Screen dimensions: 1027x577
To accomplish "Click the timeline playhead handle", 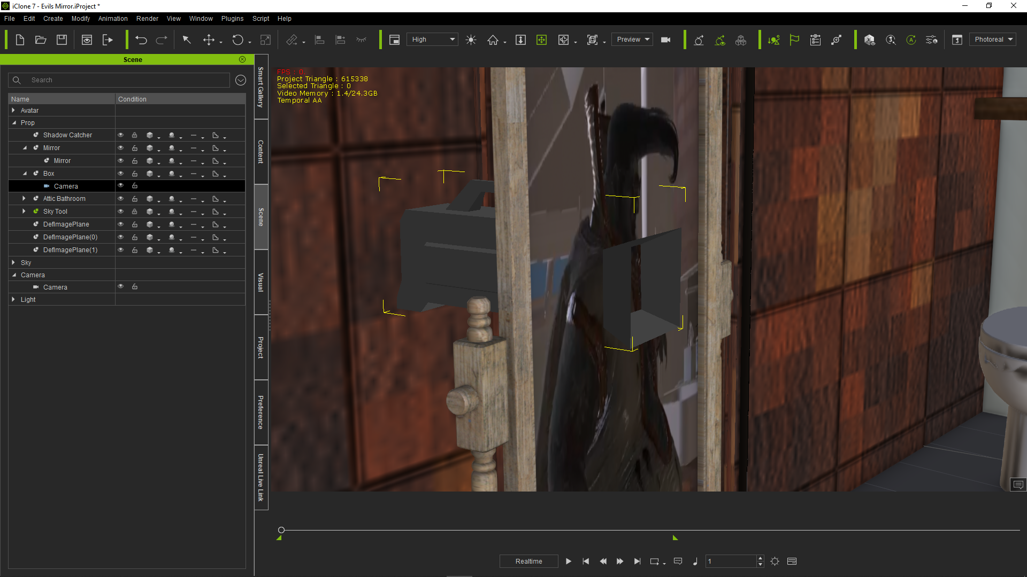I will click(281, 530).
